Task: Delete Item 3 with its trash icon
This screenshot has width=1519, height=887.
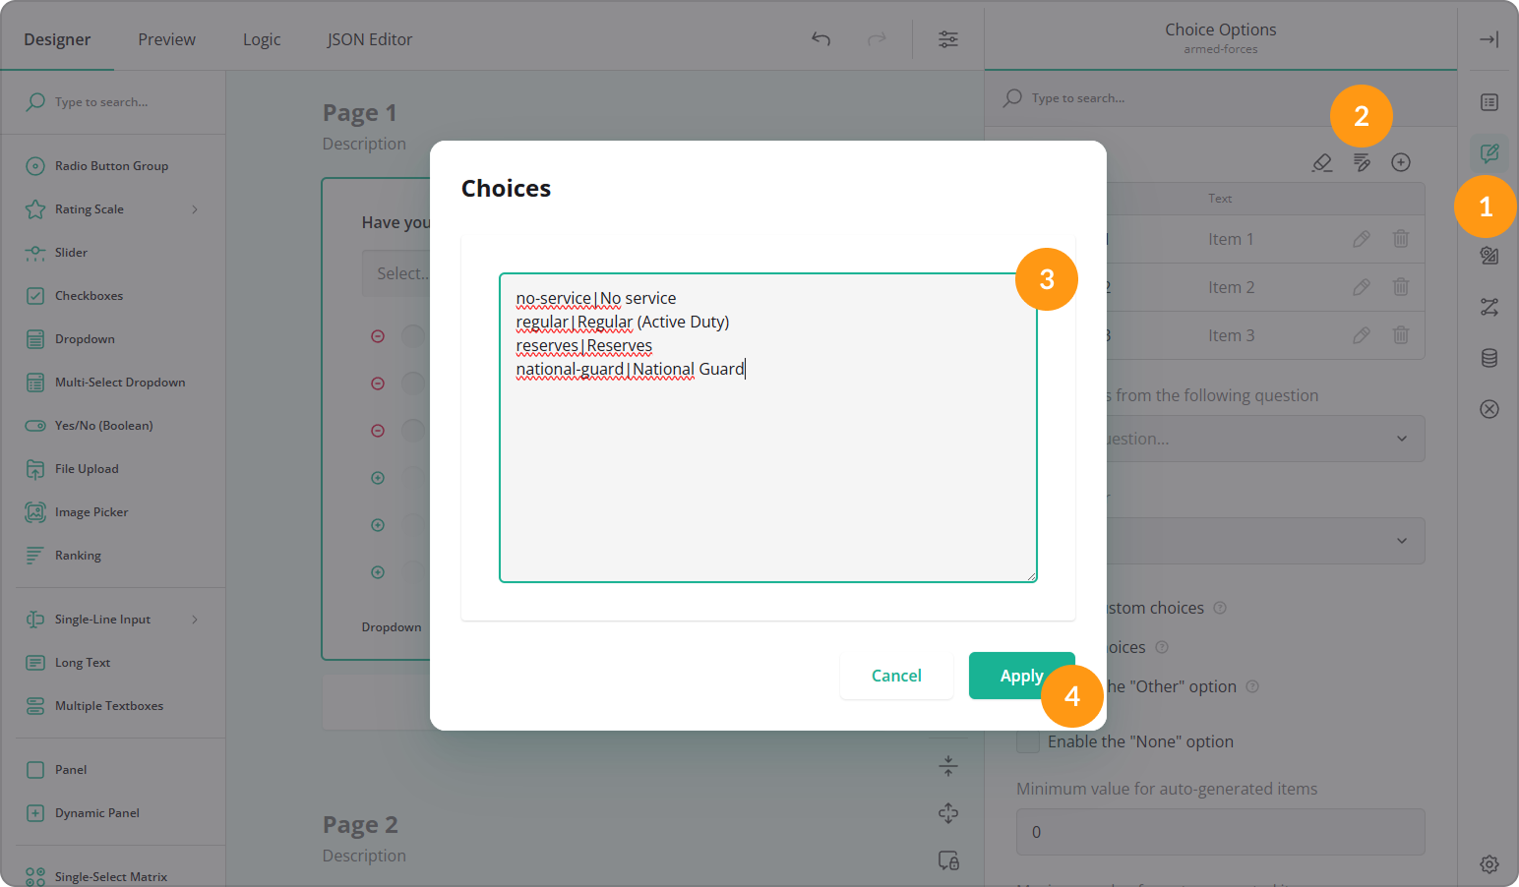Action: pos(1401,335)
